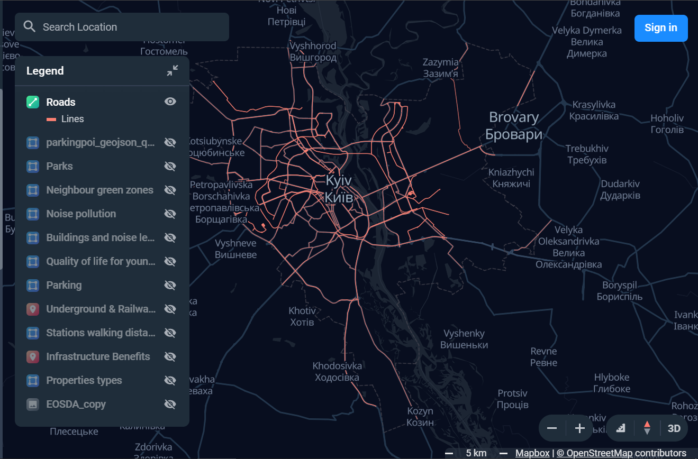Viewport: 698px width, 459px height.
Task: Click Infrastructure Benefits pin icon
Action: 33,356
